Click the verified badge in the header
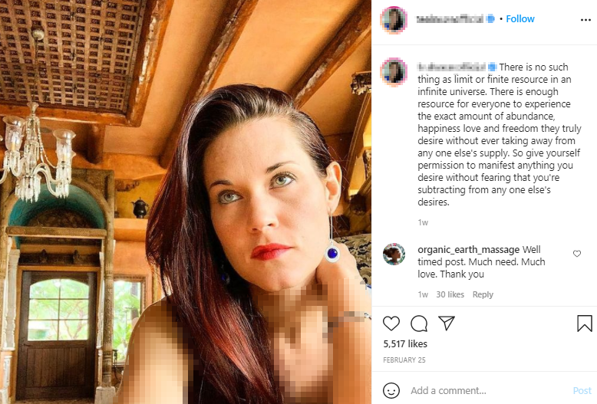This screenshot has width=597, height=404. (491, 19)
